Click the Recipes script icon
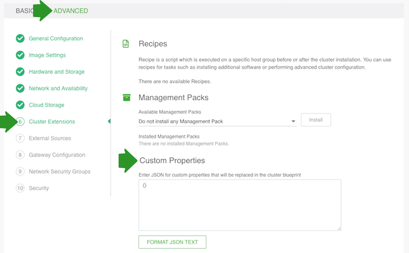This screenshot has height=253, width=409. pos(126,44)
